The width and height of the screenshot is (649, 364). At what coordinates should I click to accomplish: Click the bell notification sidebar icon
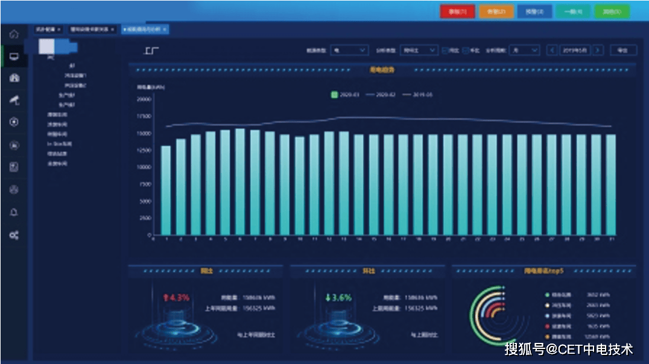14,212
